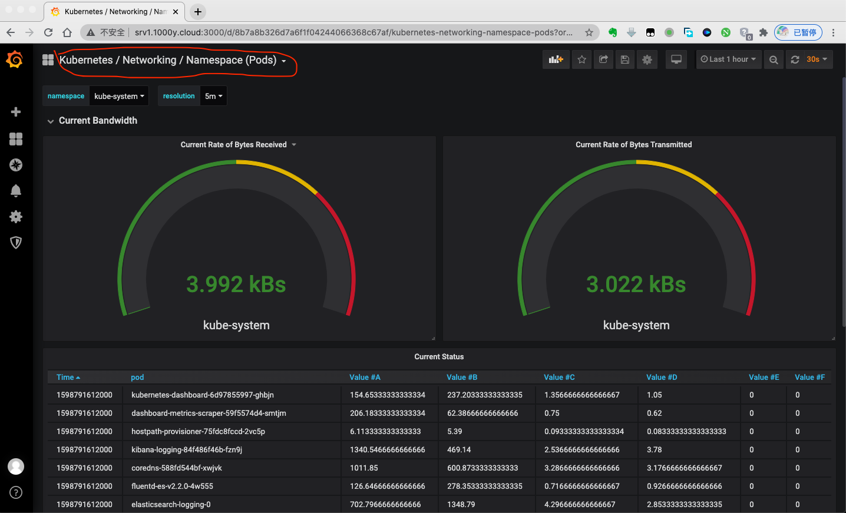This screenshot has height=513, width=846.
Task: Open the Grafana home logo
Action: pos(15,59)
